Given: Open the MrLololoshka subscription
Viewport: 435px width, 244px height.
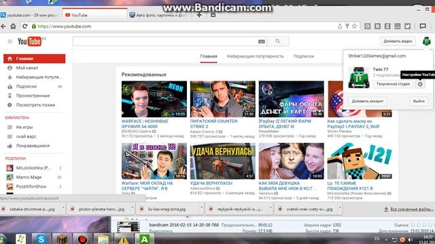Looking at the screenshot, I should point(35,168).
